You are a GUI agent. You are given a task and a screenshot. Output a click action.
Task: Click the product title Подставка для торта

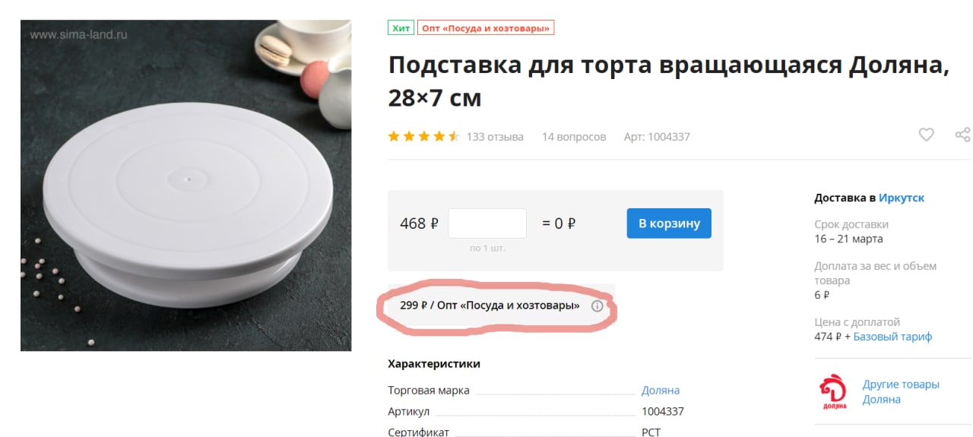pyautogui.click(x=669, y=81)
